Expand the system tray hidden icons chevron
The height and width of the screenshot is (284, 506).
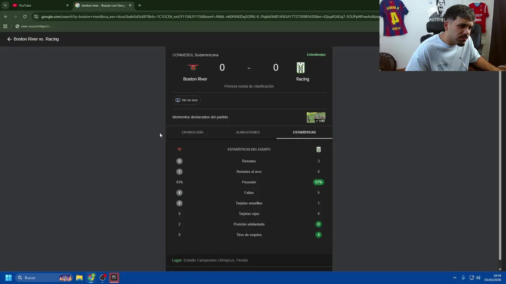pyautogui.click(x=455, y=278)
